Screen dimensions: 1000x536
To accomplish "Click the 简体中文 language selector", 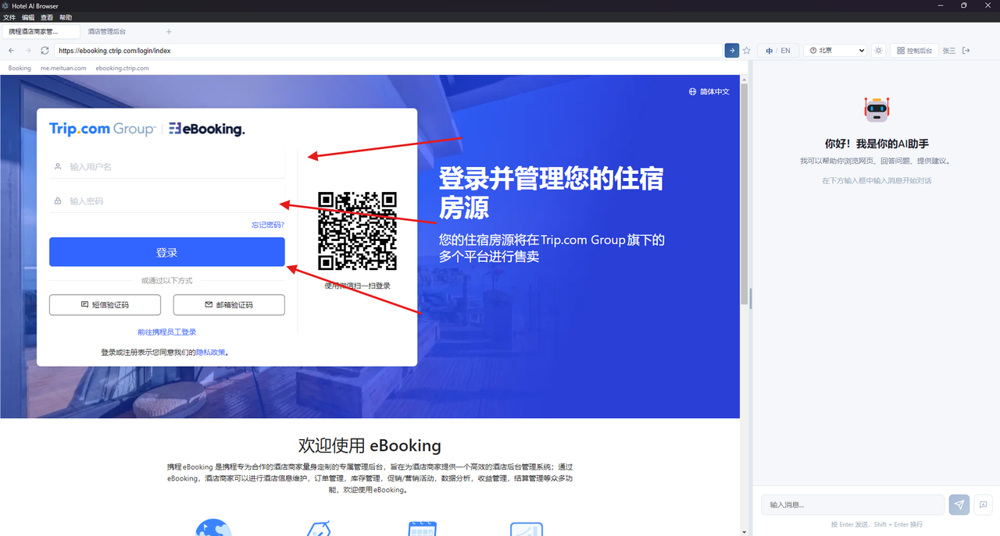I will pyautogui.click(x=709, y=91).
